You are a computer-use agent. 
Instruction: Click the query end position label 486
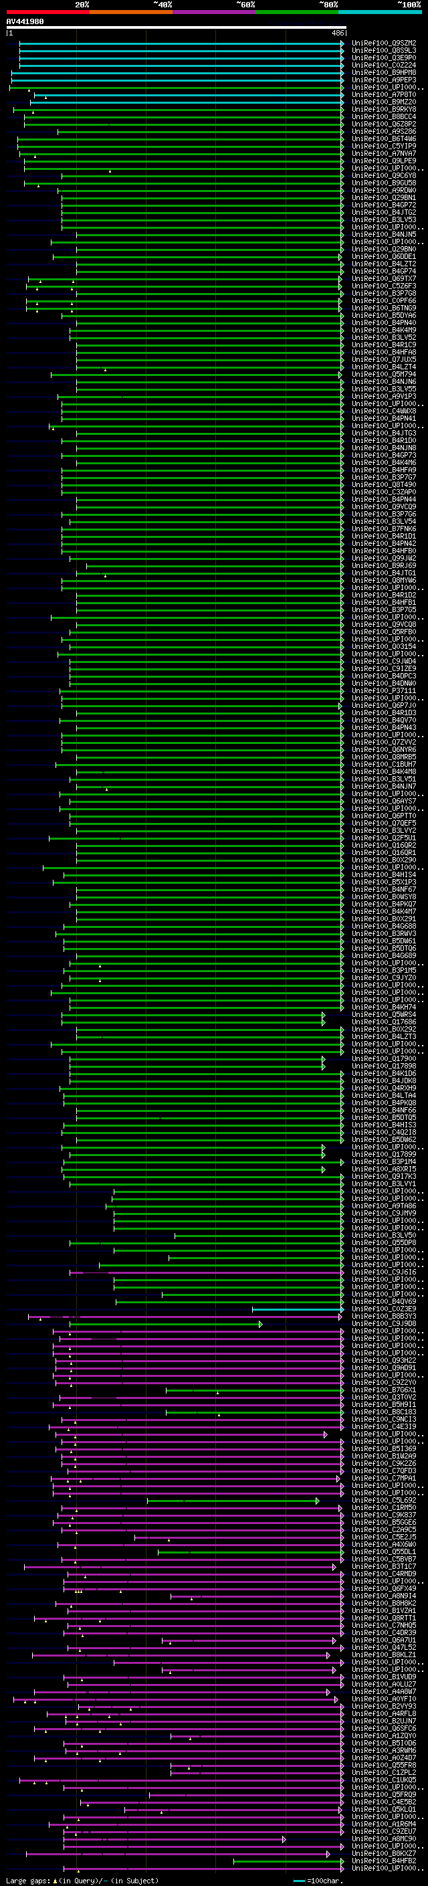click(x=338, y=33)
